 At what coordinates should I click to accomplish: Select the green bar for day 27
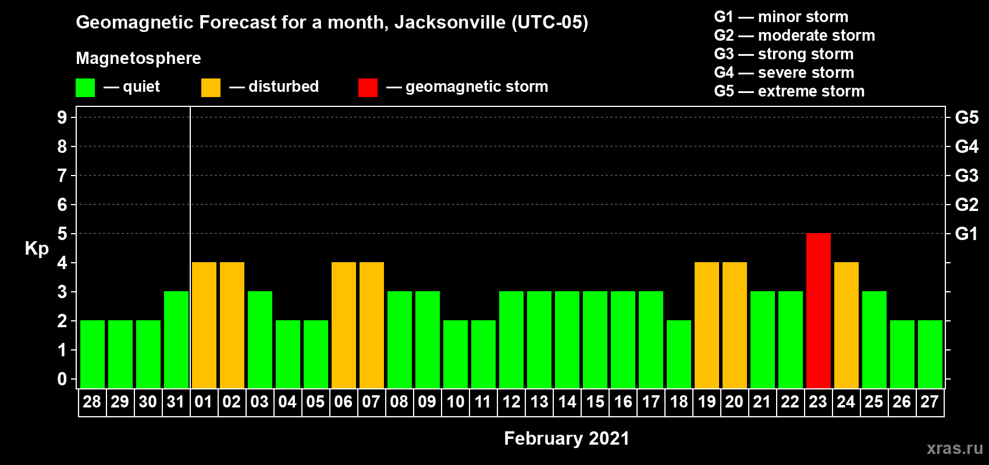(x=930, y=355)
